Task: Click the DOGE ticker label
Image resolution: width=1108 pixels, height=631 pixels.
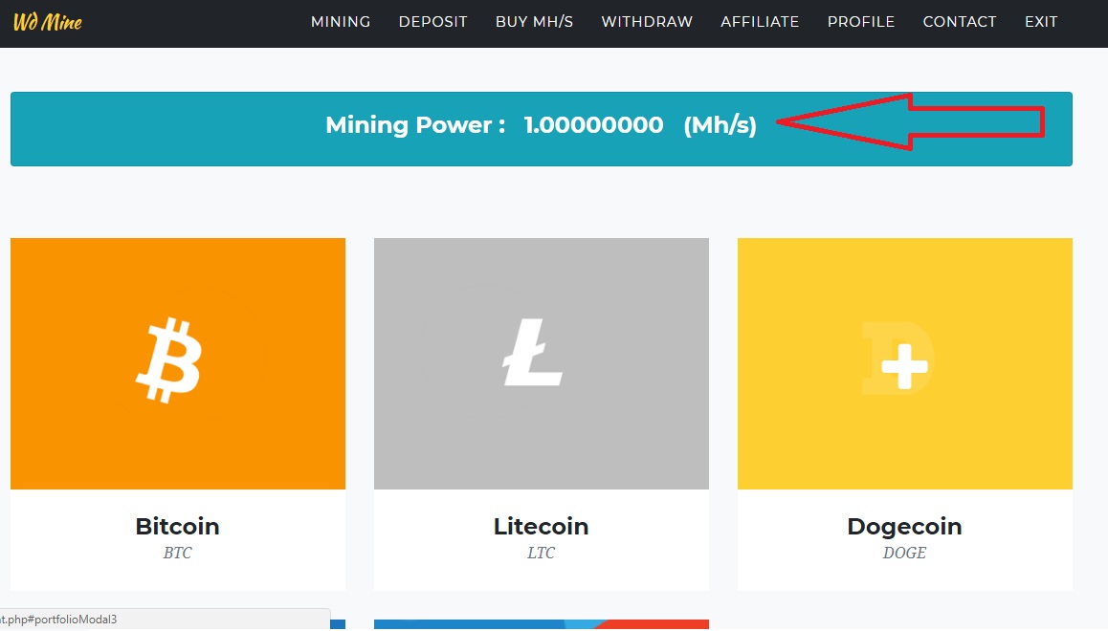Action: click(904, 553)
